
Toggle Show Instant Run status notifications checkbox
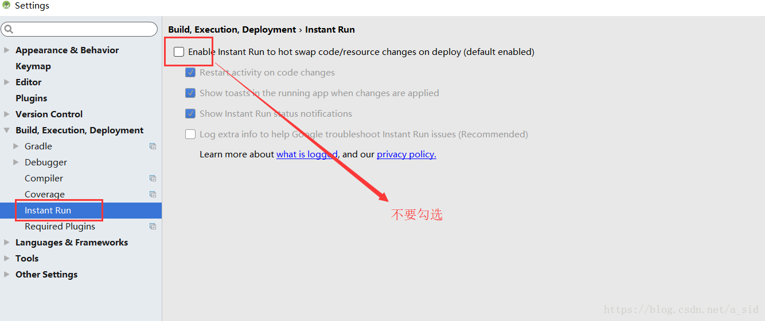[190, 114]
